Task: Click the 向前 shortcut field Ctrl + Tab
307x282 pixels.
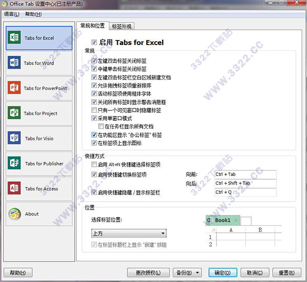Action: click(246, 175)
